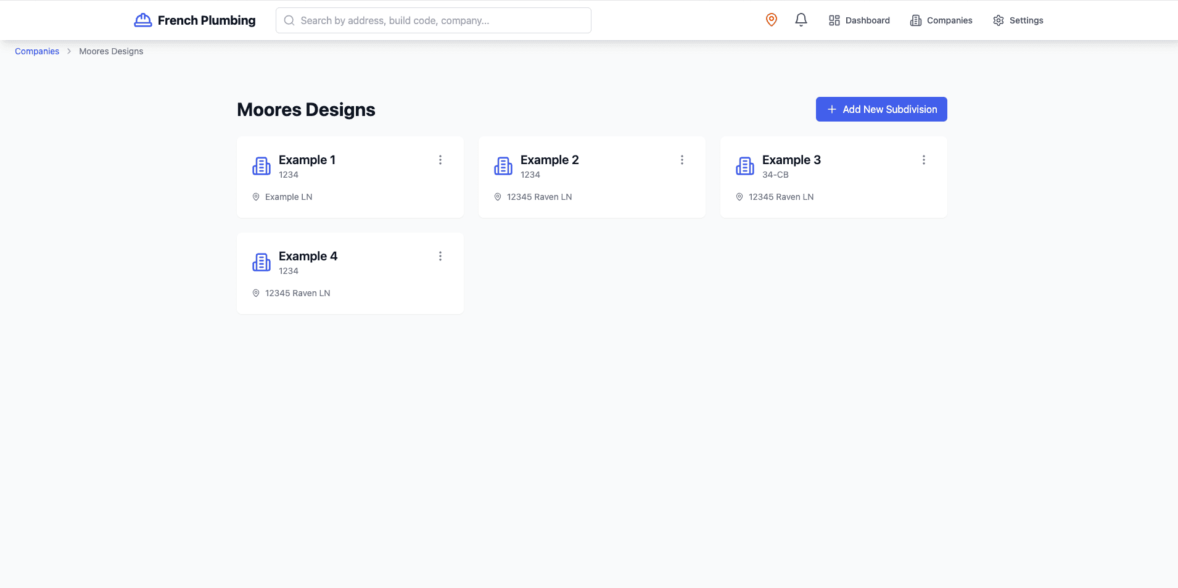The height and width of the screenshot is (588, 1178).
Task: Click address text Example LN
Action: 289,197
